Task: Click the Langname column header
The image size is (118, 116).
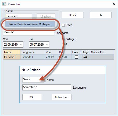Action: [x=33, y=52]
